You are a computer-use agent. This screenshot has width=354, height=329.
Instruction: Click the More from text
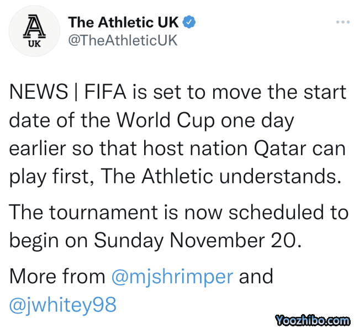57,276
